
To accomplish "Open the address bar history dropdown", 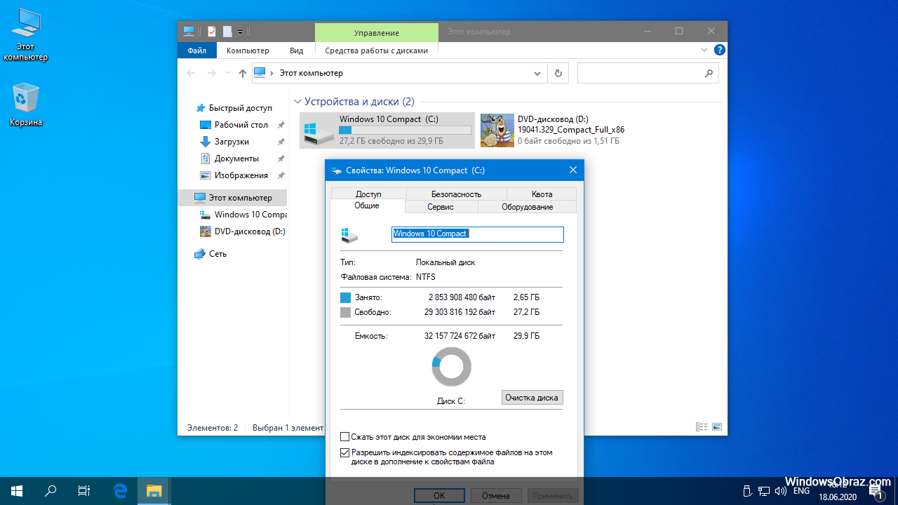I will (x=537, y=73).
